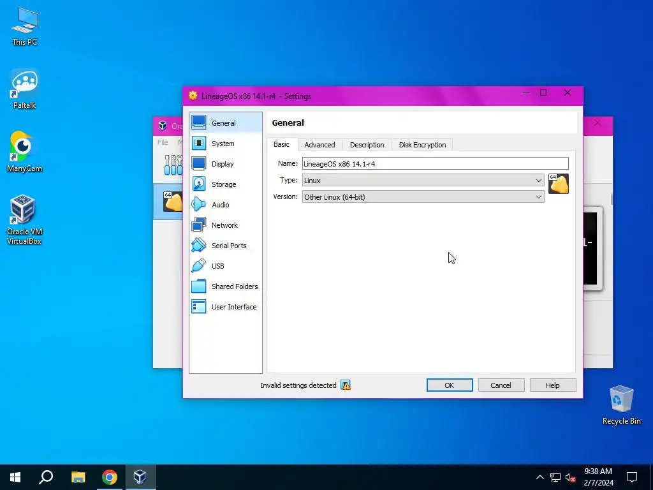Open the General settings category
Viewport: 653px width, 490px height.
click(x=225, y=123)
